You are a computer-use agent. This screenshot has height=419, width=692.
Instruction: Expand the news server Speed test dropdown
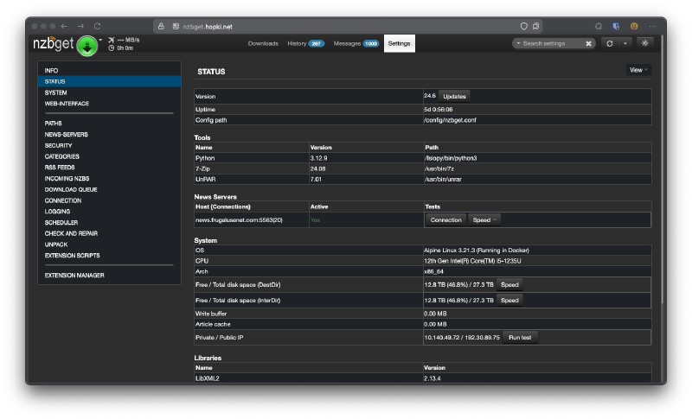pos(484,219)
